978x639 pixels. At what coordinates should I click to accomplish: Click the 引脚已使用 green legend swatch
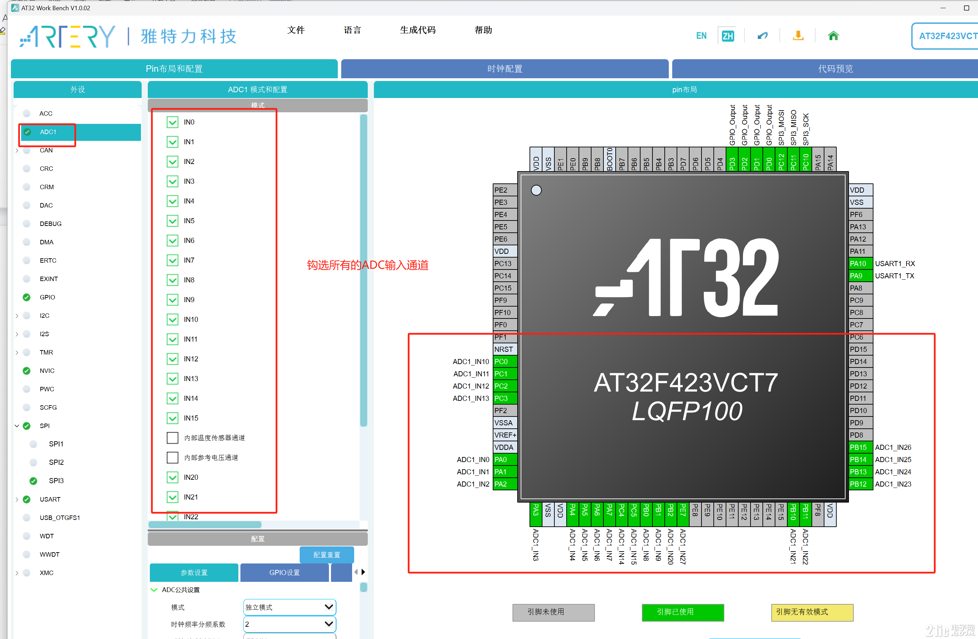tap(683, 612)
